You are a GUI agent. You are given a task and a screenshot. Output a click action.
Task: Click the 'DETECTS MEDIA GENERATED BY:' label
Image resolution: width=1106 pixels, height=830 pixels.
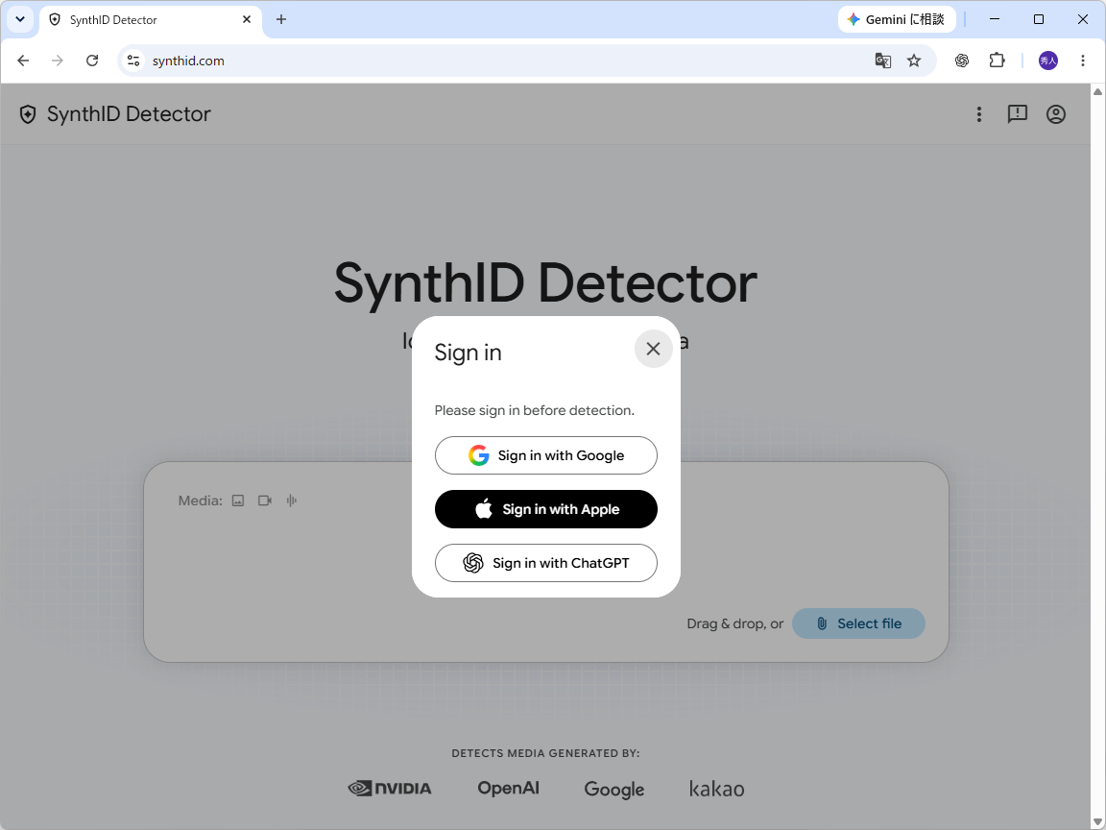pos(546,753)
